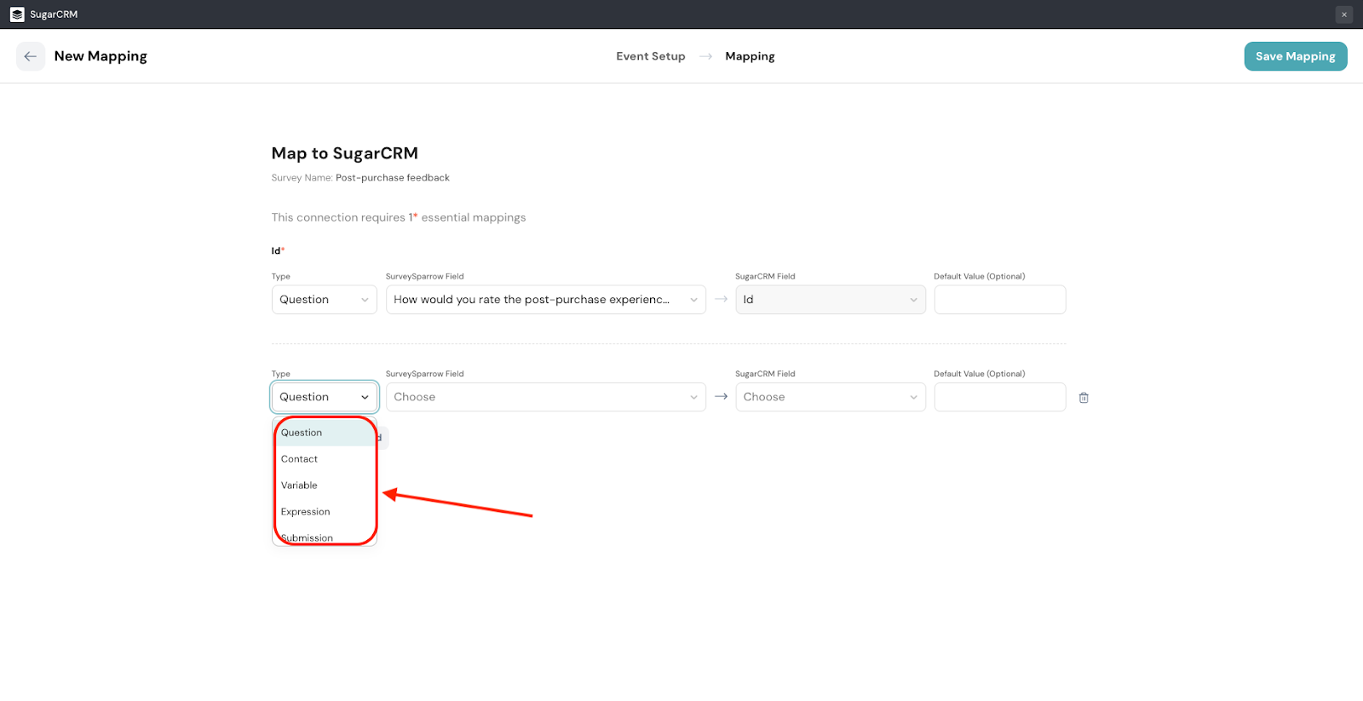Select the Mapping step in breadcrumb

click(x=750, y=56)
